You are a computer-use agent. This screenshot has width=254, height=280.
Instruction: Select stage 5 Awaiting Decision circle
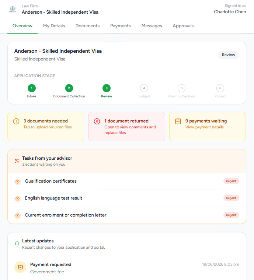pyautogui.click(x=181, y=88)
